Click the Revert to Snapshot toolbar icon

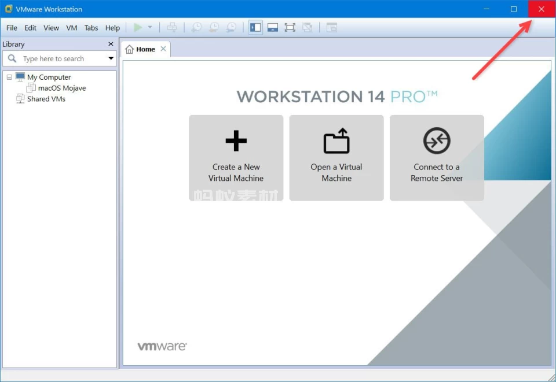(214, 28)
